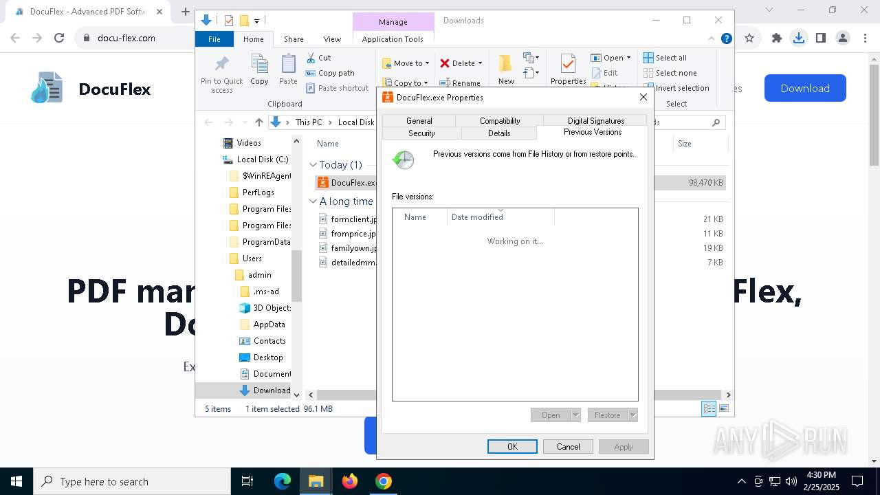Click the New folder icon
880x495 pixels.
[x=506, y=70]
